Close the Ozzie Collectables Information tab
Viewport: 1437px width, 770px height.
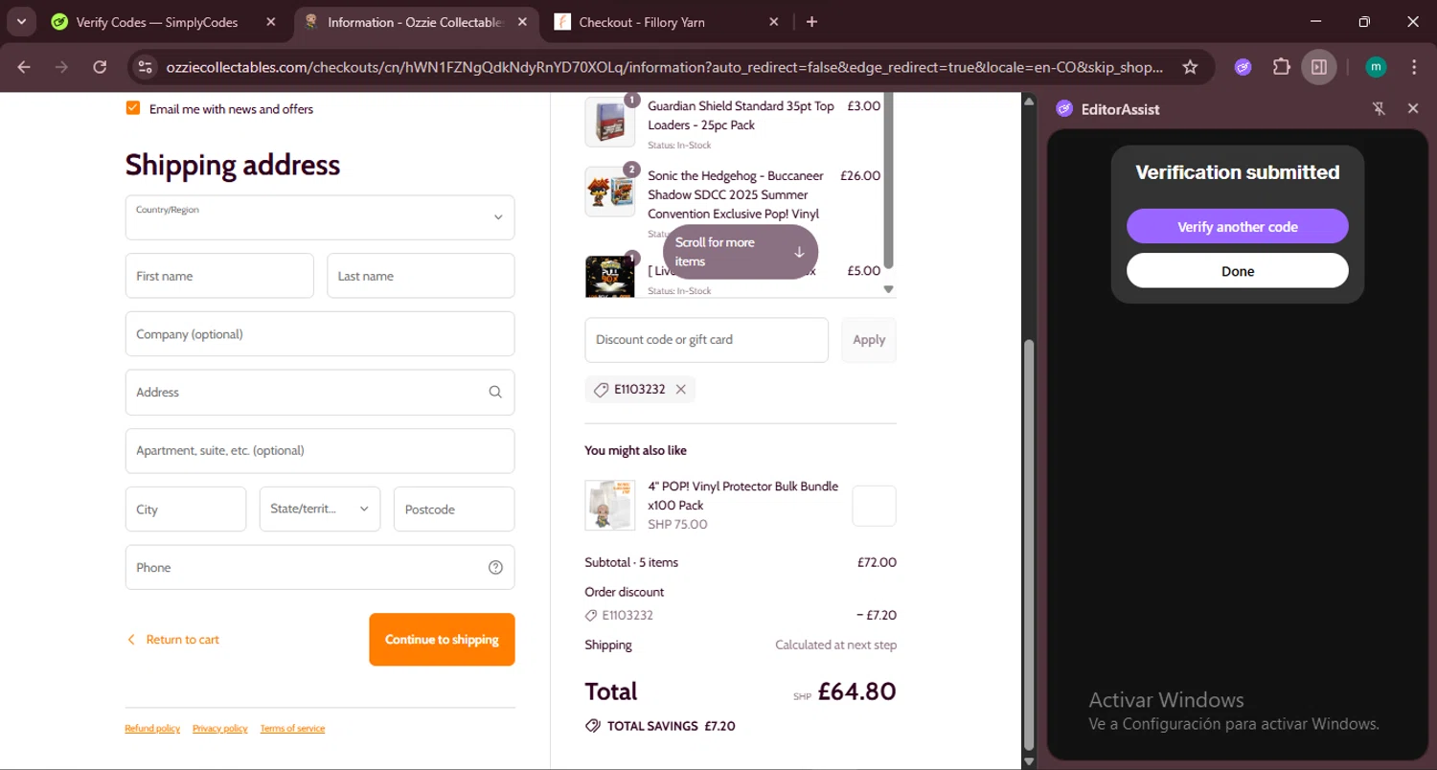pyautogui.click(x=523, y=22)
